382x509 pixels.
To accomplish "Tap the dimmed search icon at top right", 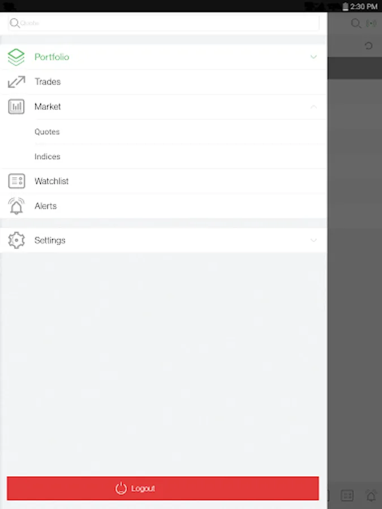I will coord(356,23).
